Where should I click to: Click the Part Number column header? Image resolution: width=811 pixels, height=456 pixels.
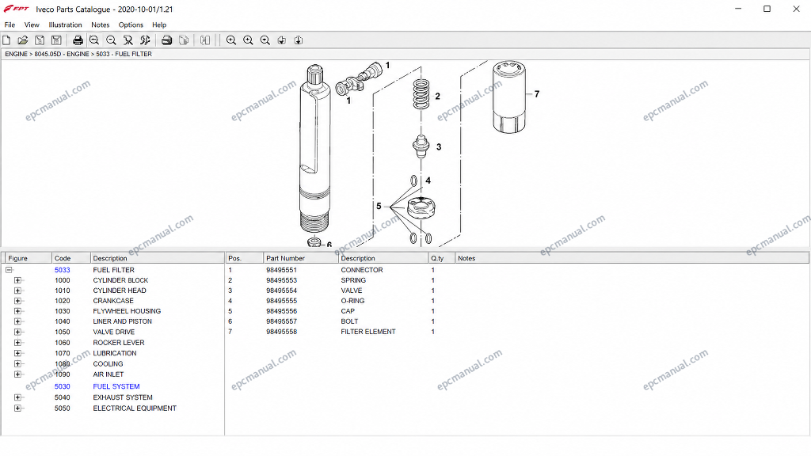point(300,258)
